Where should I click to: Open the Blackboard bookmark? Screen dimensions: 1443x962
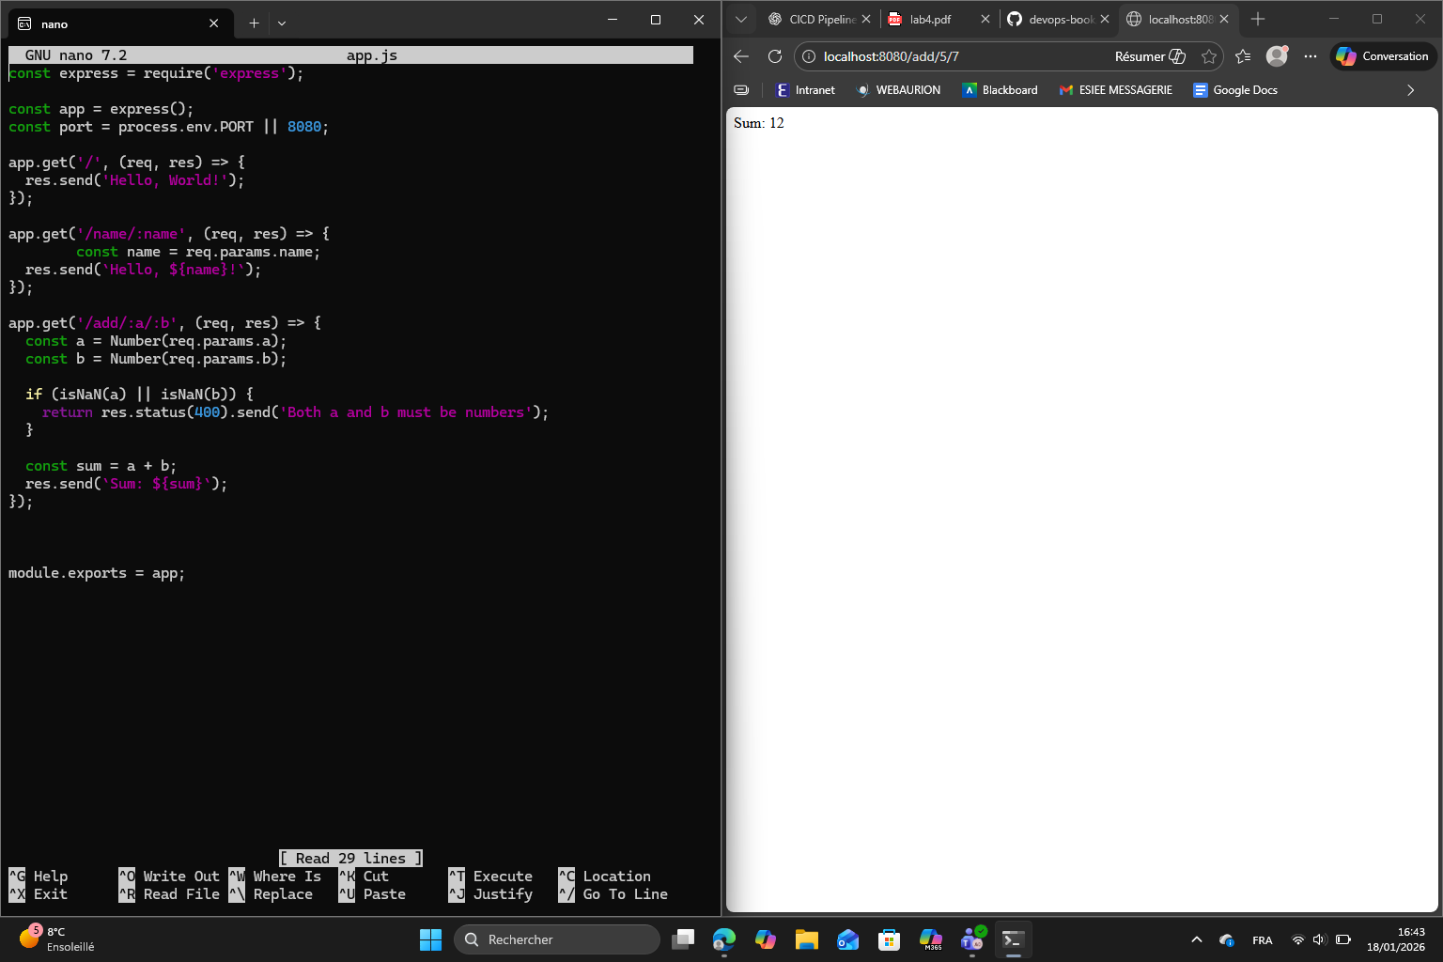pyautogui.click(x=1000, y=90)
